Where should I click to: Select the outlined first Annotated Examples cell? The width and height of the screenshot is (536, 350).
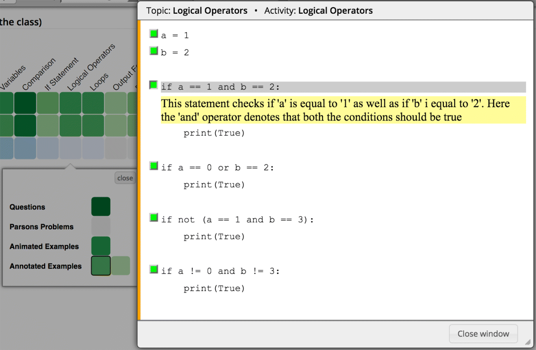pyautogui.click(x=101, y=266)
